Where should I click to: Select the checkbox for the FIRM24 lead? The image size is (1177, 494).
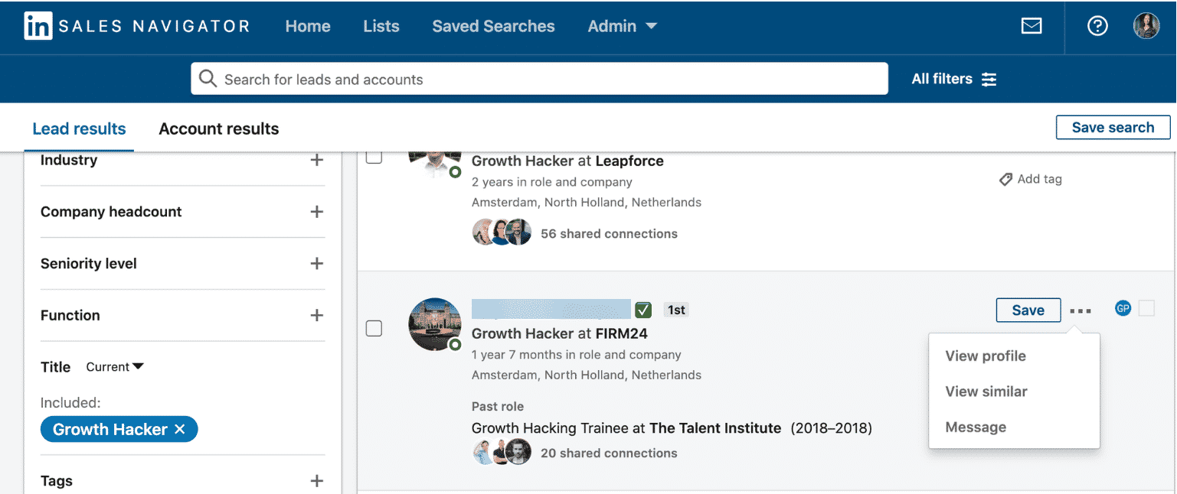point(374,328)
